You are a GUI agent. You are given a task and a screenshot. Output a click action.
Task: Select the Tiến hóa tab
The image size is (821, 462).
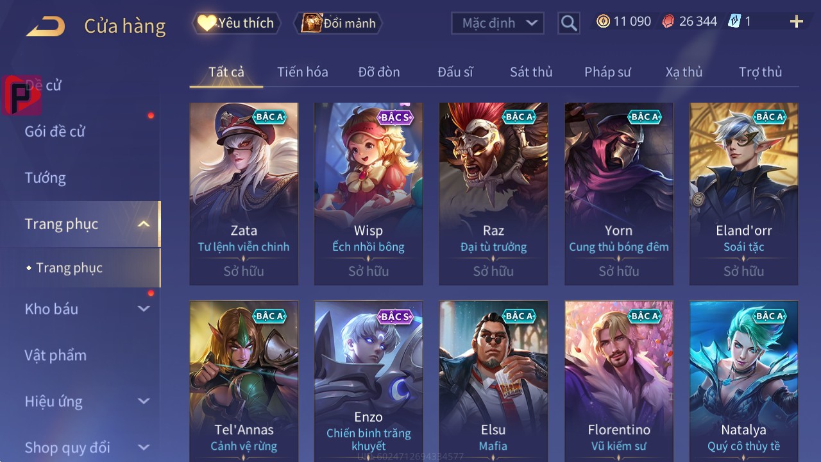(x=303, y=72)
